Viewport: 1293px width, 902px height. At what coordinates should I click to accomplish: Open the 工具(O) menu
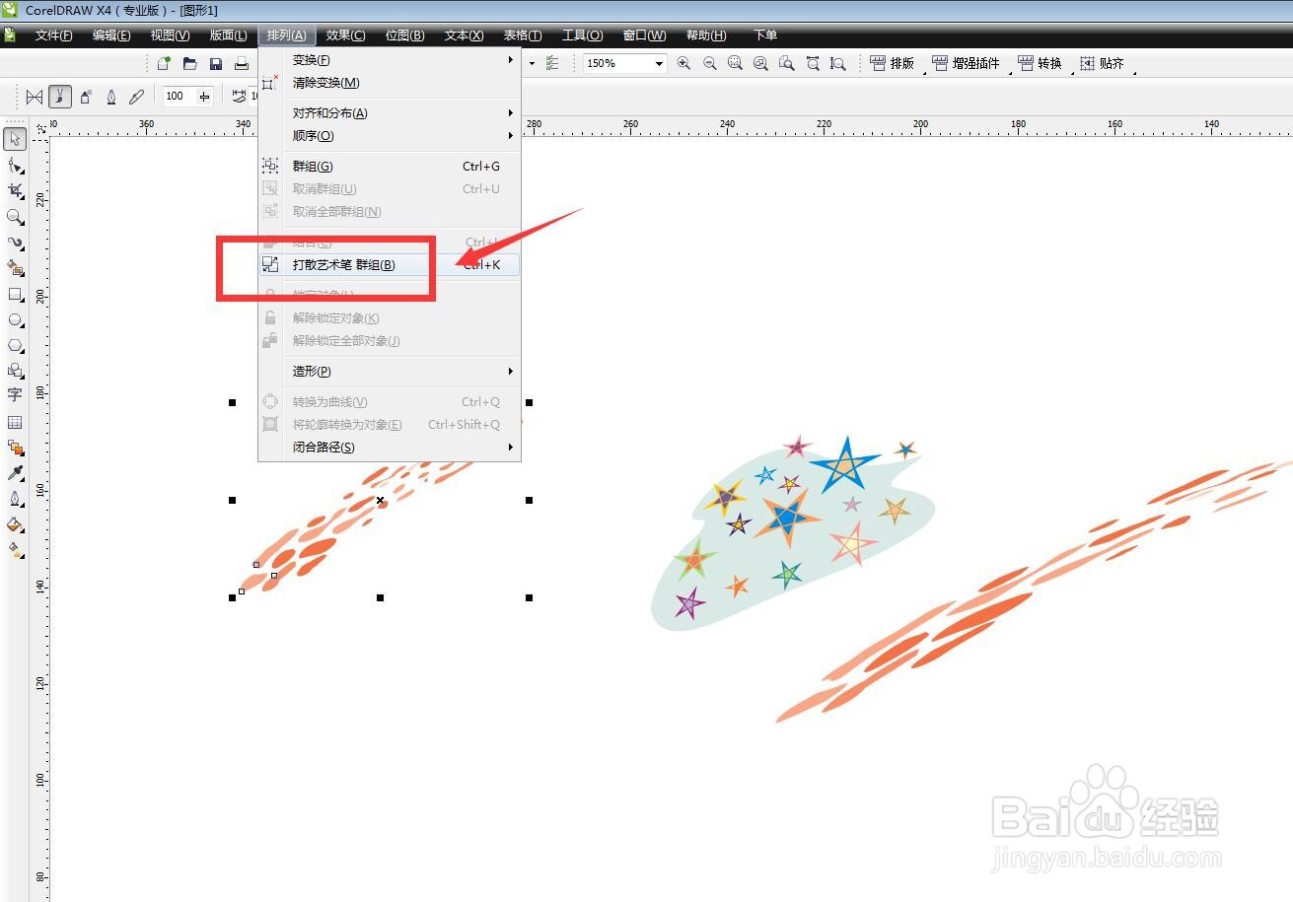[582, 35]
